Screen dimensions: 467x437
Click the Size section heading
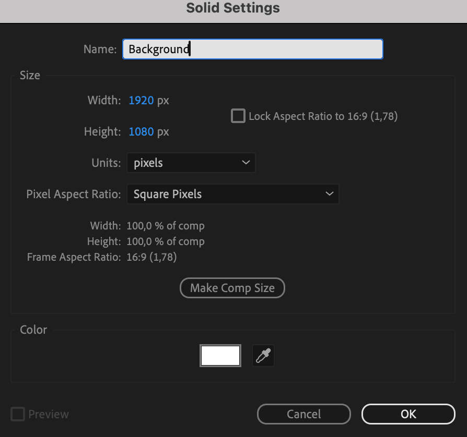click(30, 75)
